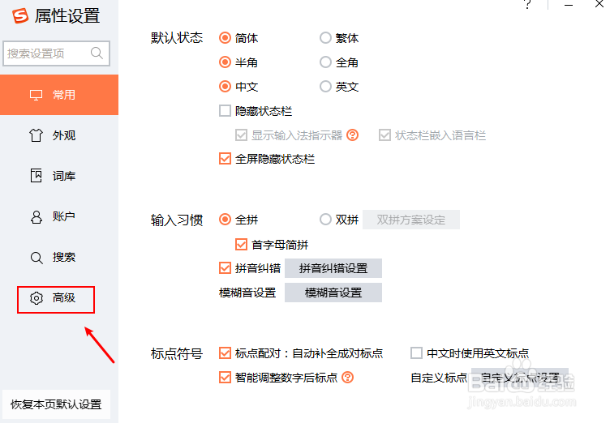
Task: Click help icon beside 显示输入法指示器
Action: pos(353,135)
